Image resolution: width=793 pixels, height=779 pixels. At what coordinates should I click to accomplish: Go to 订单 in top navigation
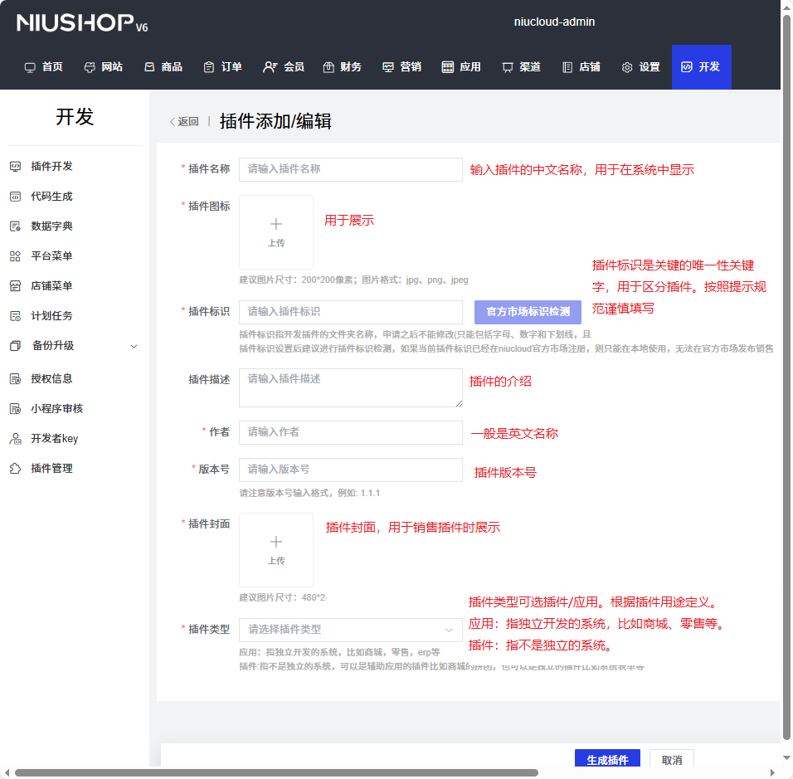(x=222, y=67)
